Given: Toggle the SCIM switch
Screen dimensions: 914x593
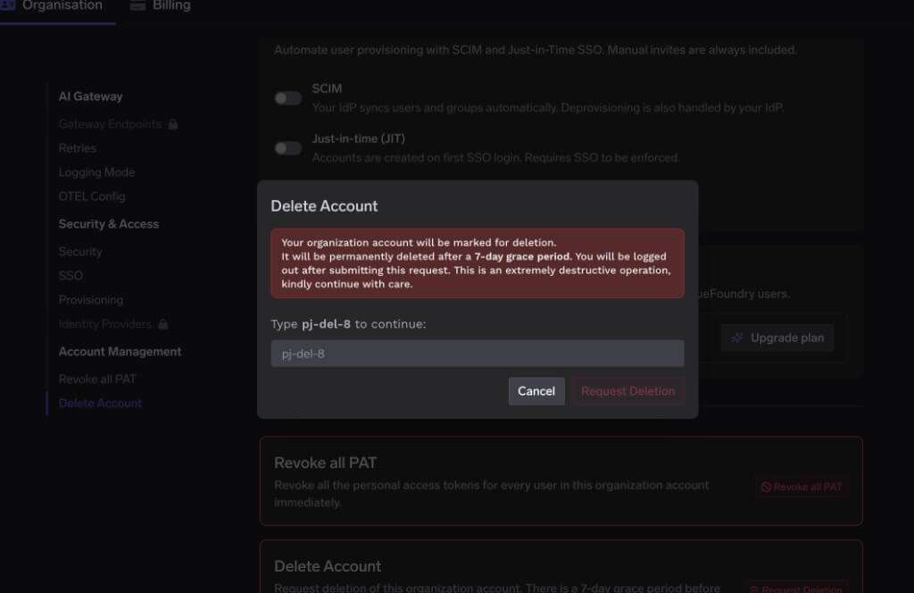Looking at the screenshot, I should click(x=288, y=98).
